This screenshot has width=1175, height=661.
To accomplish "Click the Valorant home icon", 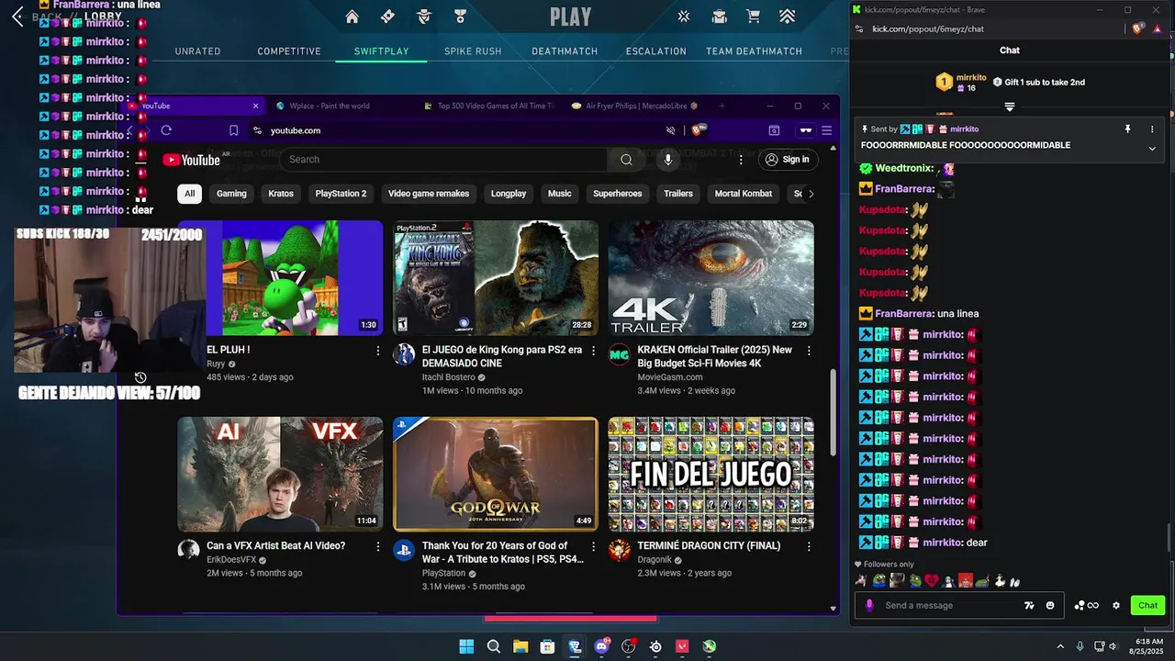I will [x=352, y=17].
